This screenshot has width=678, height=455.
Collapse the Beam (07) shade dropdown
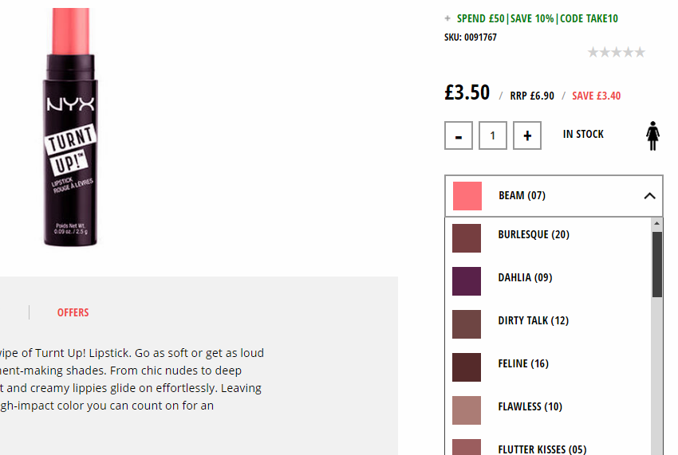coord(554,196)
